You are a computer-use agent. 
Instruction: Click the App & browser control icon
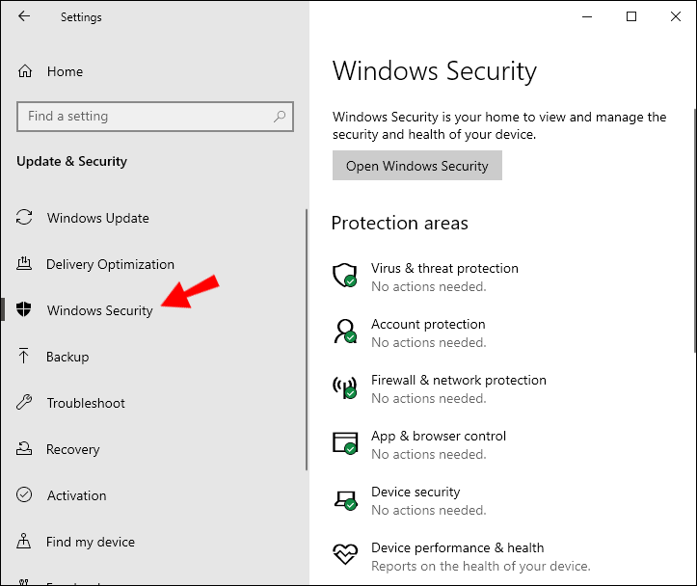(345, 443)
